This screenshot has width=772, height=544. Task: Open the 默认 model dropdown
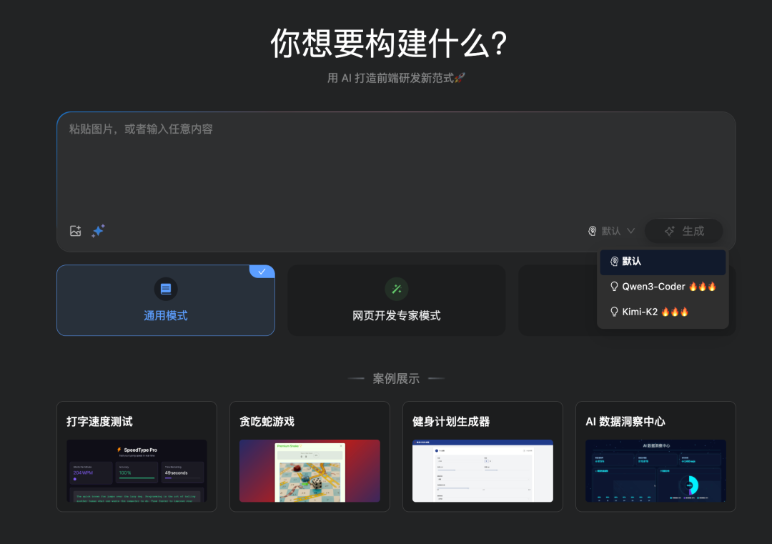pos(611,231)
